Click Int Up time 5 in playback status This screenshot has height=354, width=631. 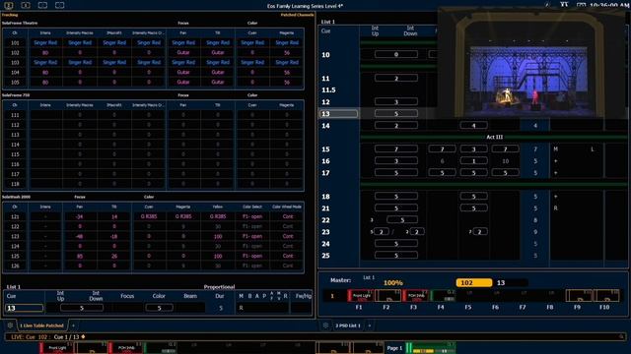click(81, 308)
